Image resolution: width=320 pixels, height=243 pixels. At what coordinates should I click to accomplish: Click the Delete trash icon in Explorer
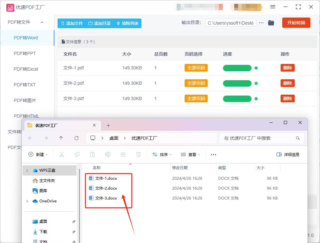pyautogui.click(x=139, y=154)
